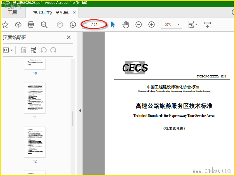Screen dimensions: 235x176
Task: Select page 11 thumbnail
Action: coord(35,98)
